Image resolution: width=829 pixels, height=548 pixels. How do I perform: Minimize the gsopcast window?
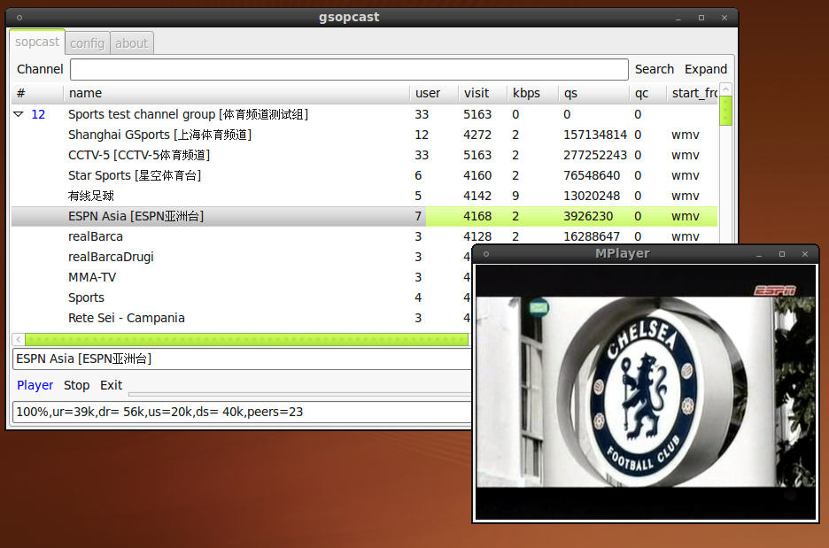coord(678,18)
